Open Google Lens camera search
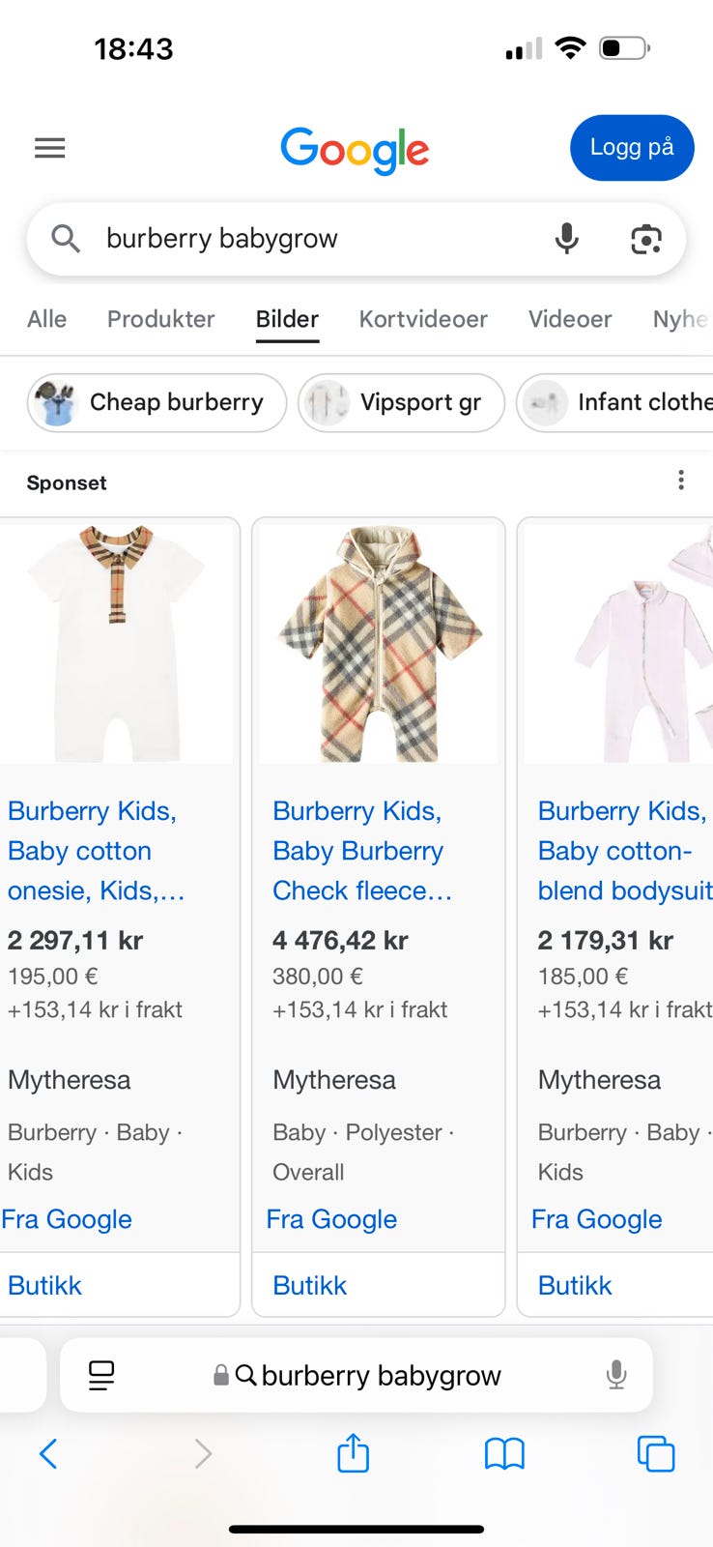 tap(646, 238)
